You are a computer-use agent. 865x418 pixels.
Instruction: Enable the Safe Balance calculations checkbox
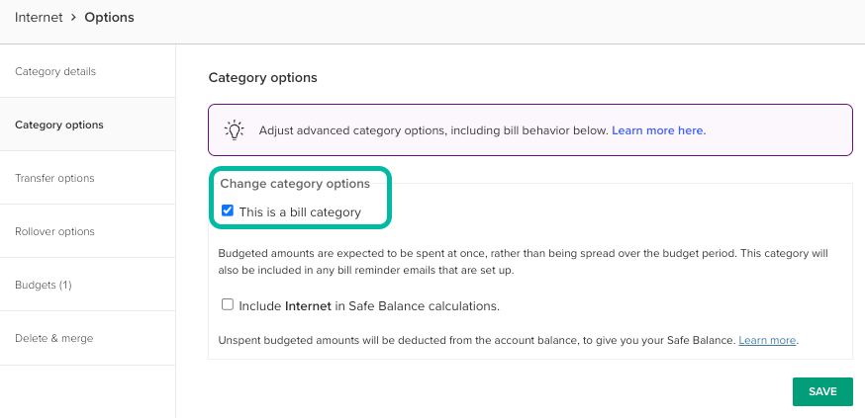pyautogui.click(x=228, y=305)
